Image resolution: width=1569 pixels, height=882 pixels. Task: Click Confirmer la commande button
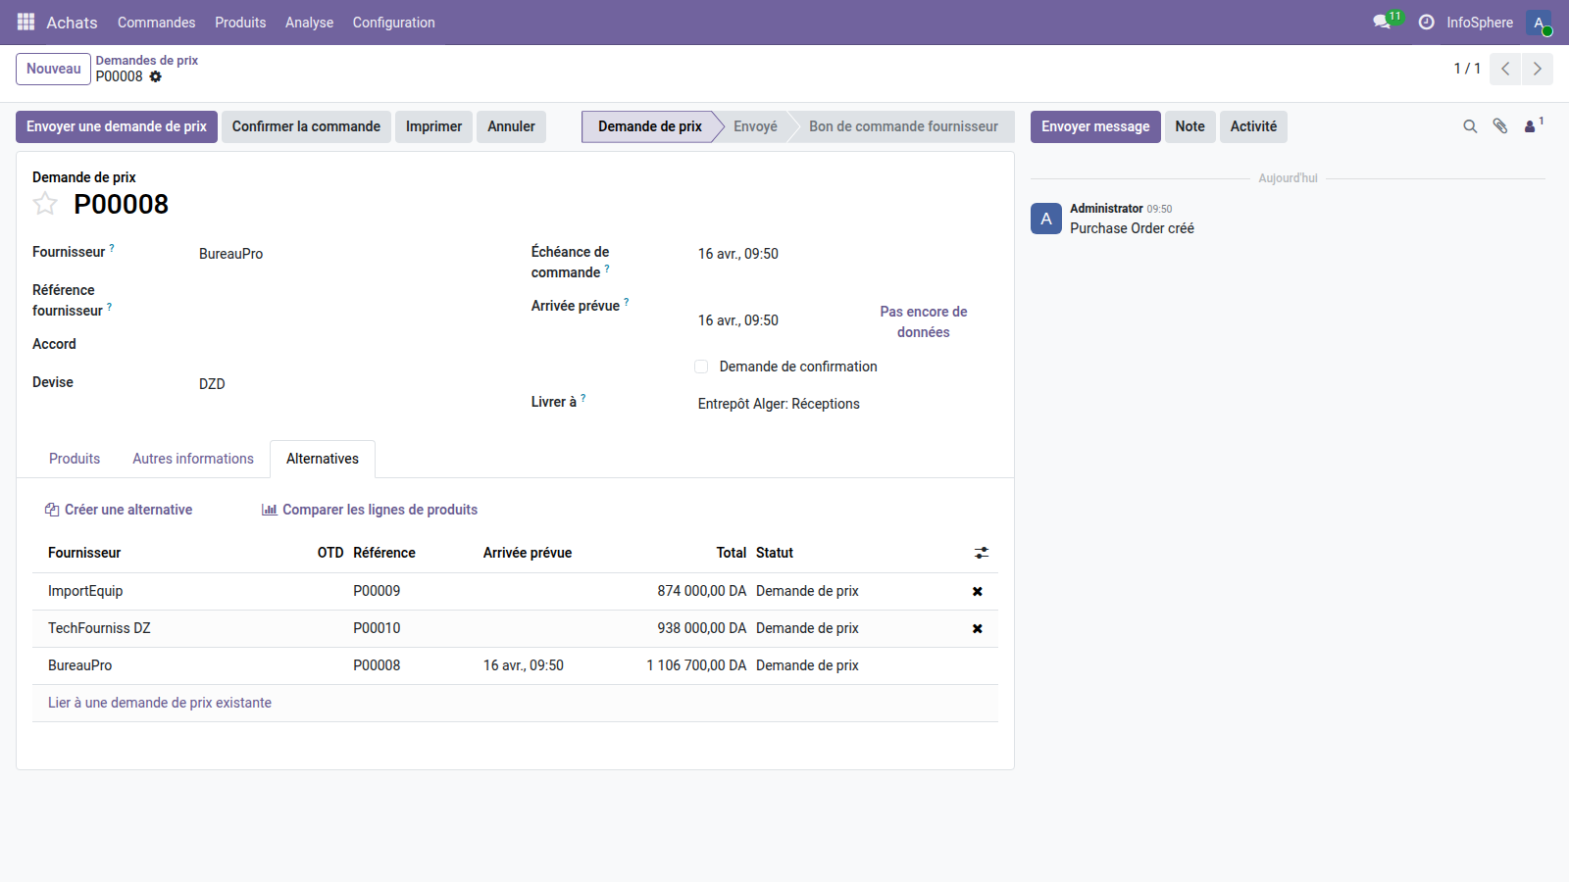click(306, 126)
